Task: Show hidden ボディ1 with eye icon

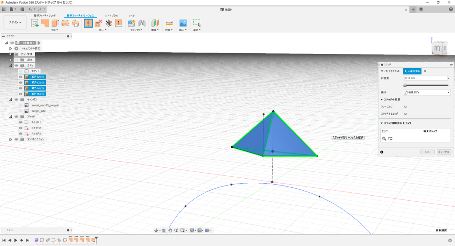Action: click(x=21, y=71)
